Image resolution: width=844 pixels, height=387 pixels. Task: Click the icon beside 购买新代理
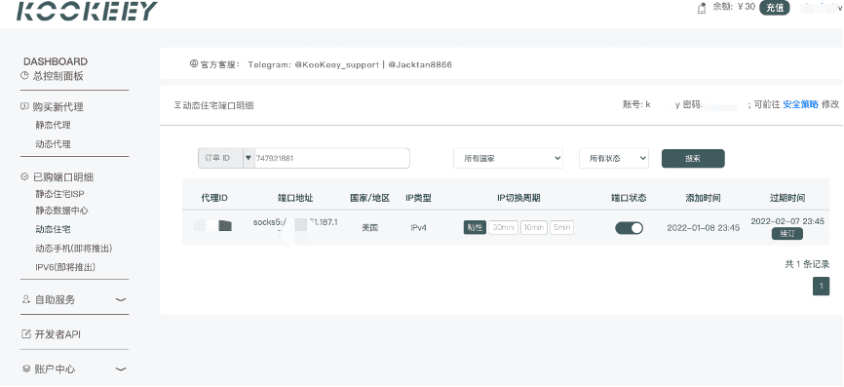(24, 106)
